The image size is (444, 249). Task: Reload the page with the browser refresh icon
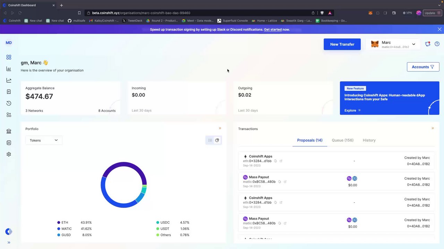click(x=20, y=13)
